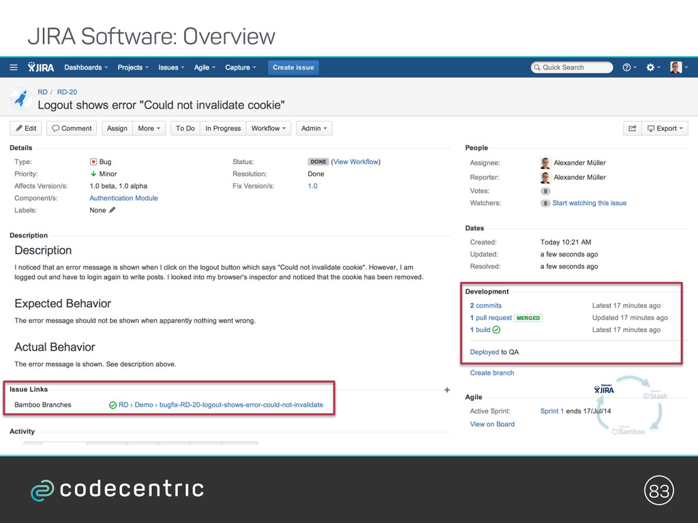Click the Assignee name Alexander Müller
The image size is (698, 523).
click(579, 163)
